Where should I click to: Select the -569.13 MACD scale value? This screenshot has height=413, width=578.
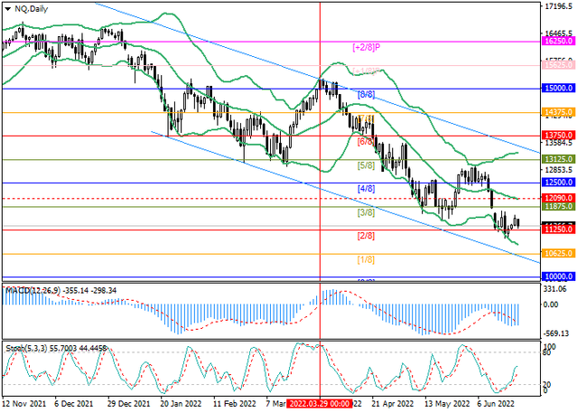(556, 333)
